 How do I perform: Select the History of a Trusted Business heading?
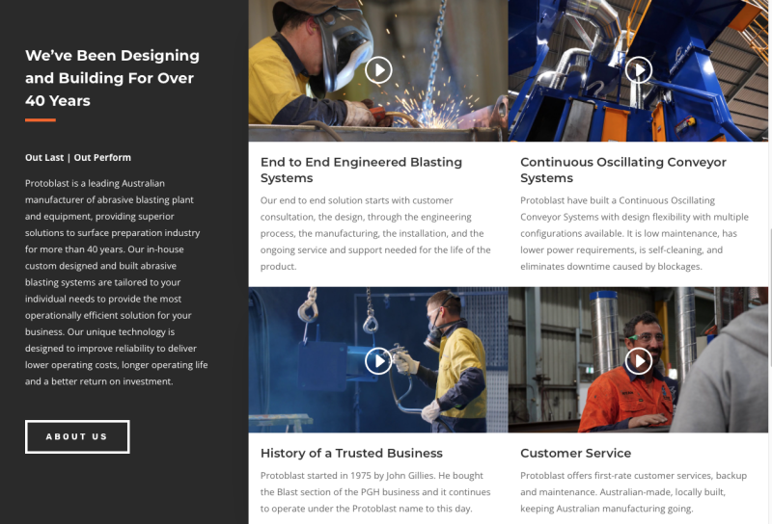351,453
